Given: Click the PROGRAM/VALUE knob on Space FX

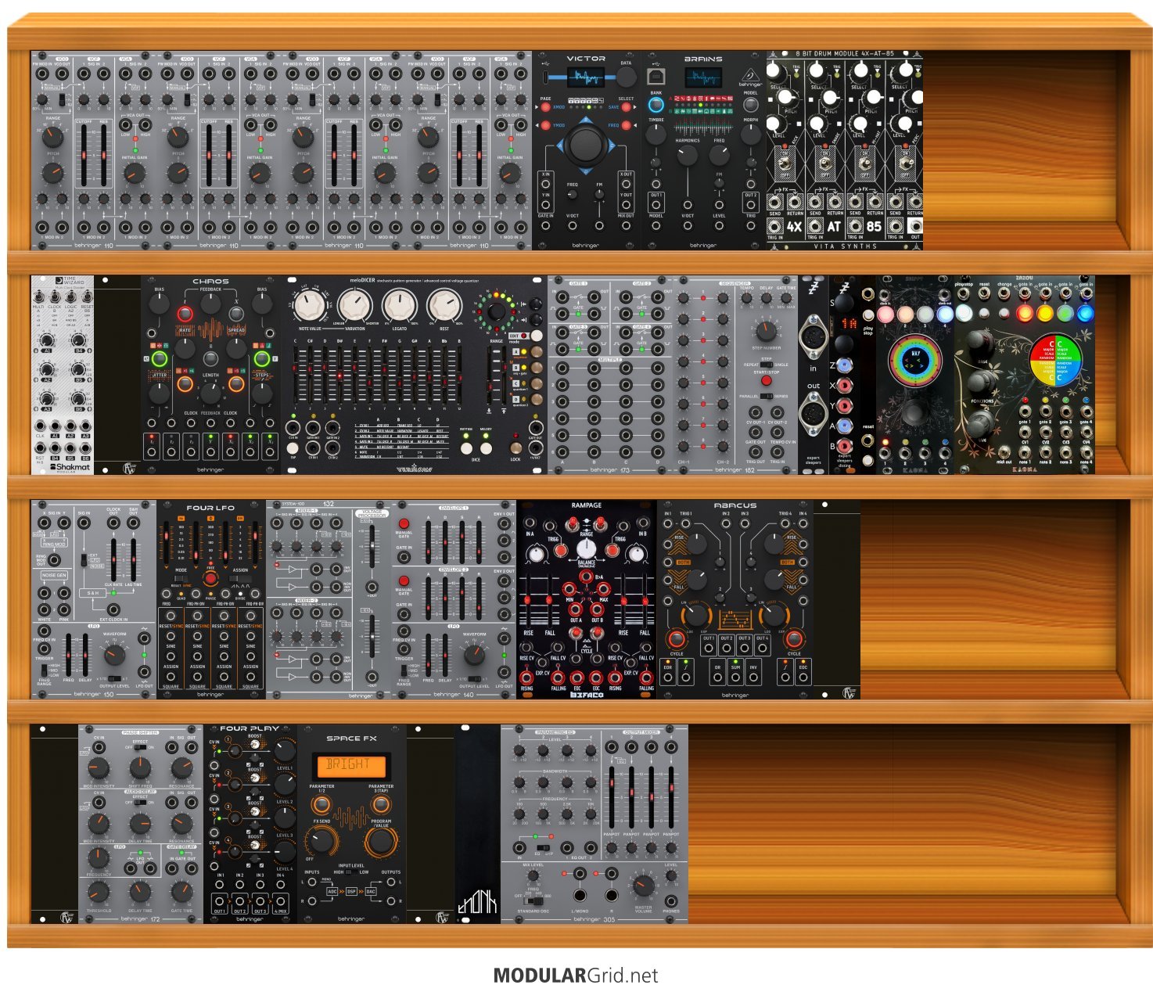Looking at the screenshot, I should click(x=381, y=841).
